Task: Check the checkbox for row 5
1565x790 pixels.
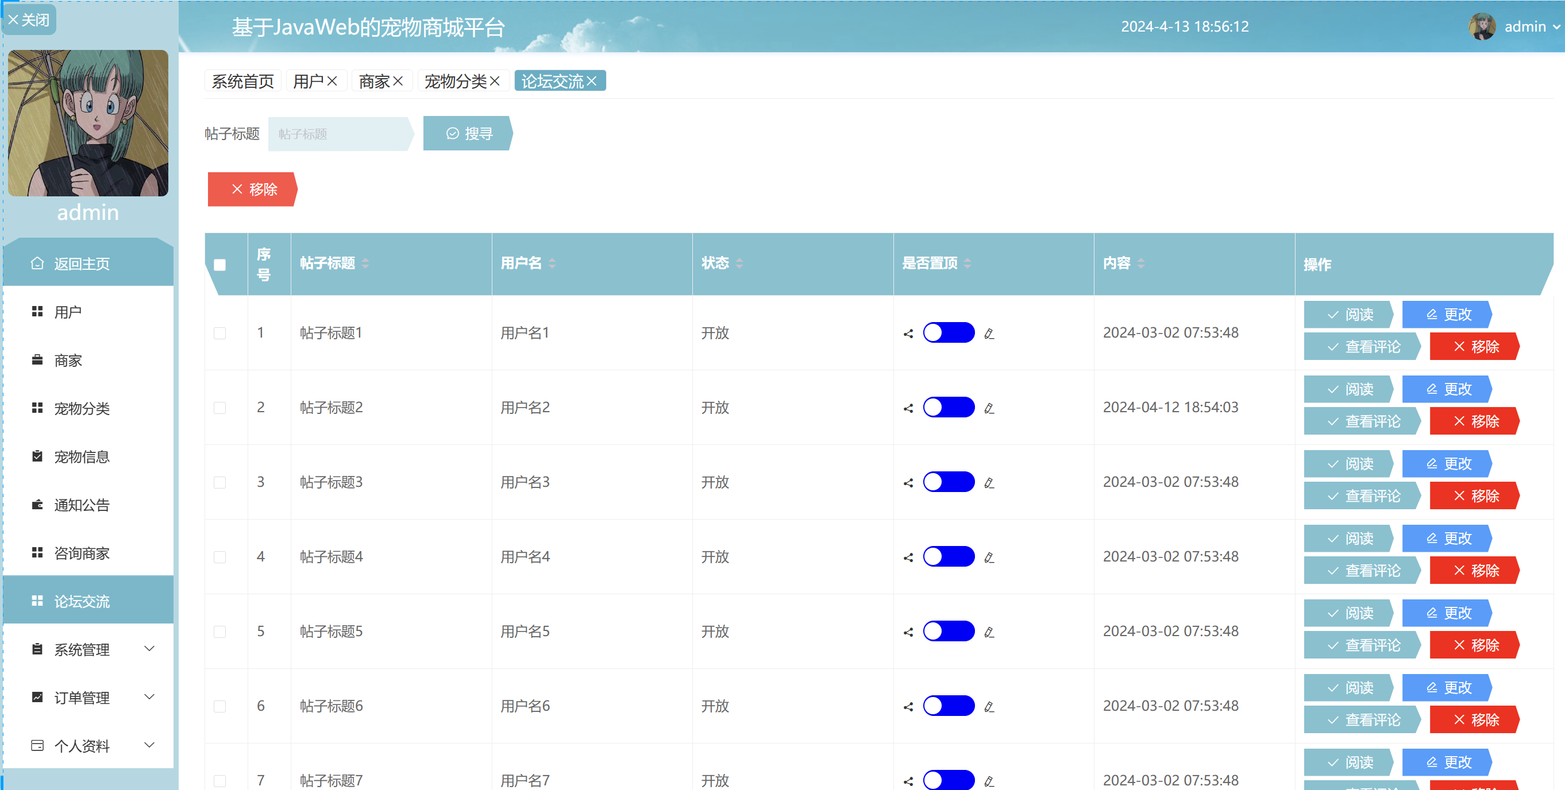Action: [x=220, y=632]
